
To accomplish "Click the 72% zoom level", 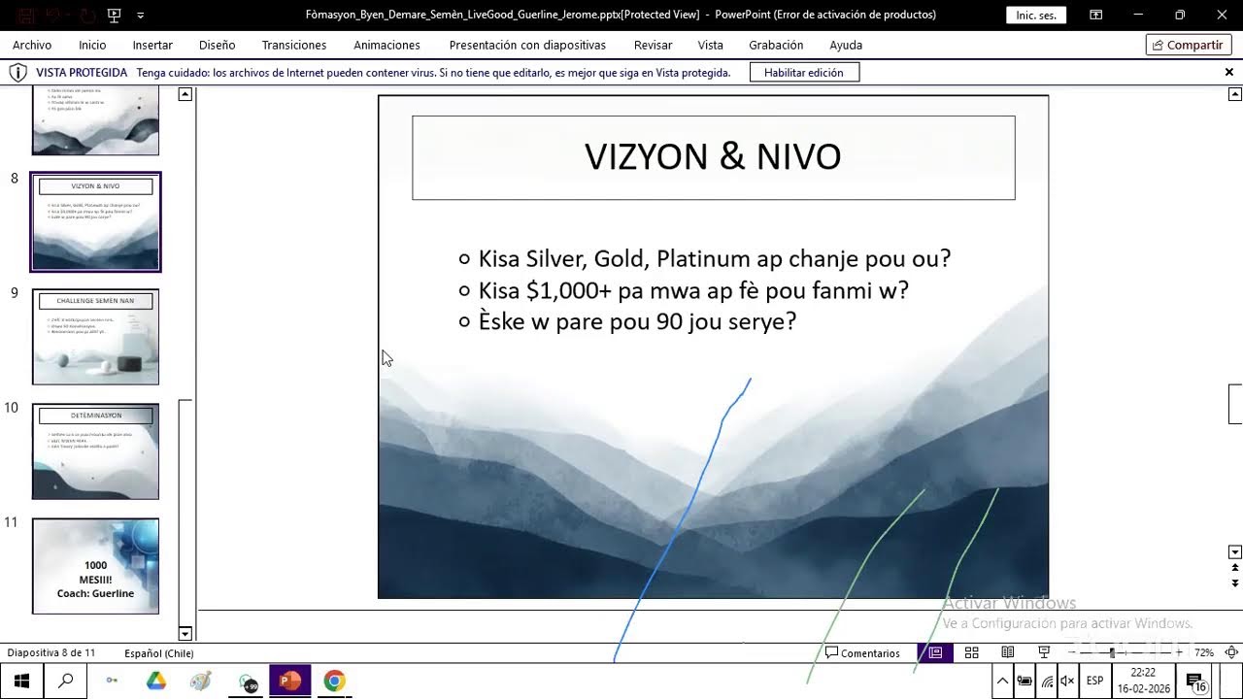I will (x=1204, y=653).
